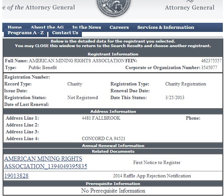
Task: Click the Full Name value text
Action: click(77, 61)
